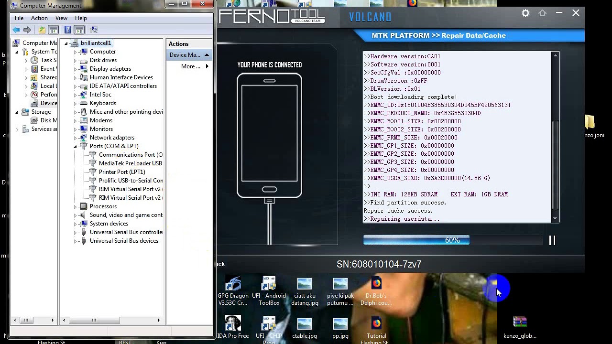Select Device Manager in console tree
Screen dimensions: 612x344
(x=44, y=103)
